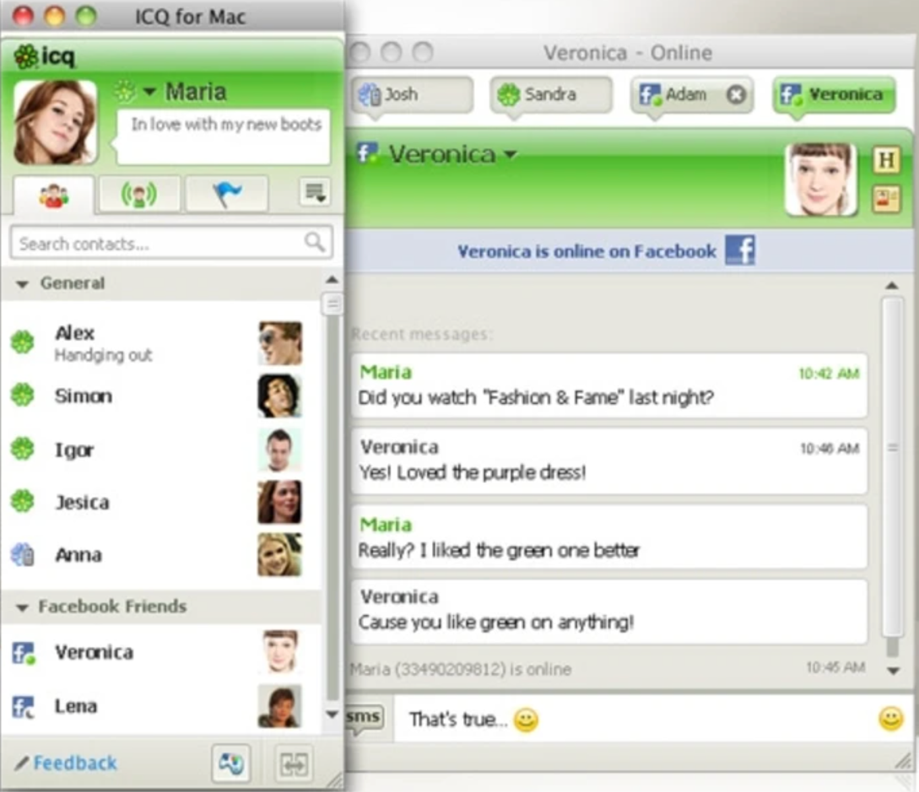
Task: Collapse the General contacts group
Action: pyautogui.click(x=22, y=284)
